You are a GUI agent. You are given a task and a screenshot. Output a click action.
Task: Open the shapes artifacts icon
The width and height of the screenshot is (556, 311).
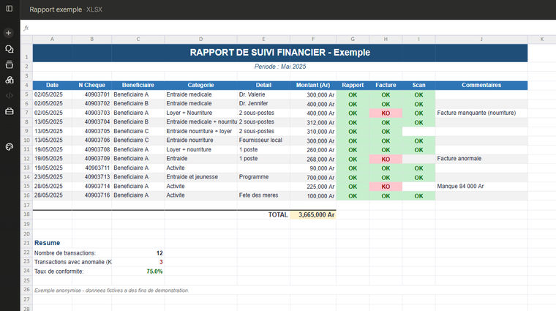coord(10,80)
